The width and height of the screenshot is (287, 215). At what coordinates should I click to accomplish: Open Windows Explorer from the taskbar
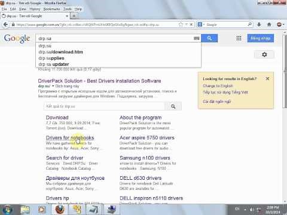25,210
